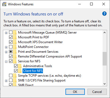Click folder icon beside Administrative Tools

[20, 66]
